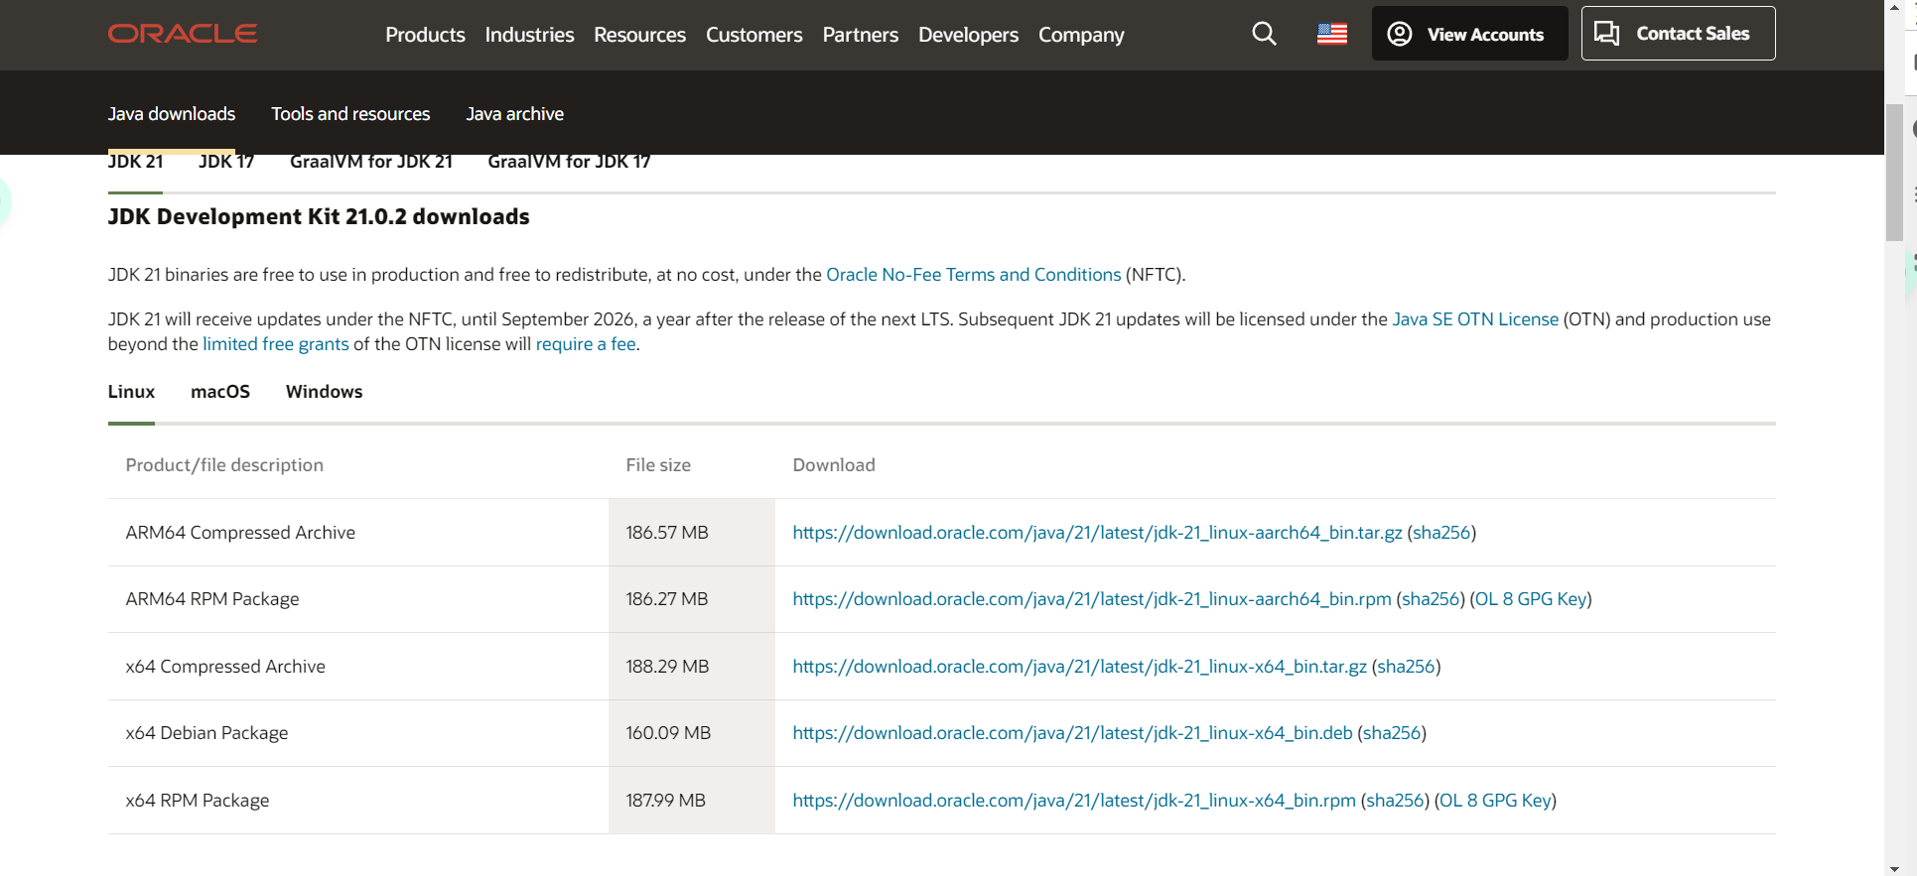Switch to the JDK 17 tab
The width and height of the screenshot is (1917, 876).
pos(226,163)
